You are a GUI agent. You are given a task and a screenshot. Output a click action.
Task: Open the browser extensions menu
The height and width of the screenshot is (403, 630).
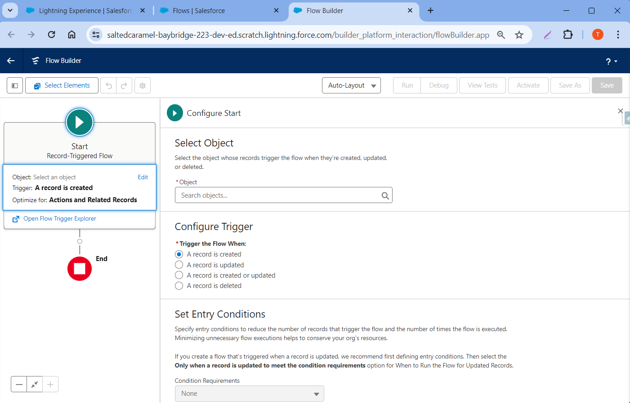[568, 35]
